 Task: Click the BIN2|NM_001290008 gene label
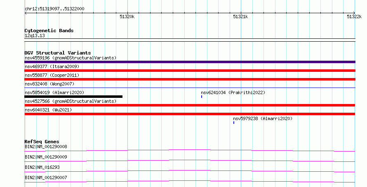coord(46,147)
